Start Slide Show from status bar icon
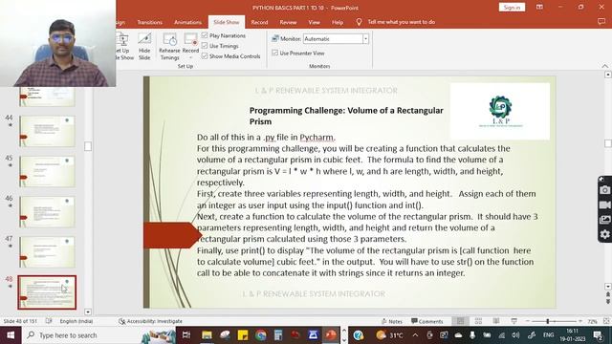612x344 pixels. [514, 321]
